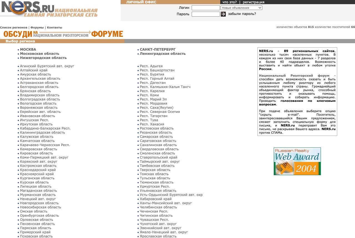Select САНКТ-ПЕТЕРБУРГ region
Image resolution: width=355 pixels, height=238 pixels.
158,50
